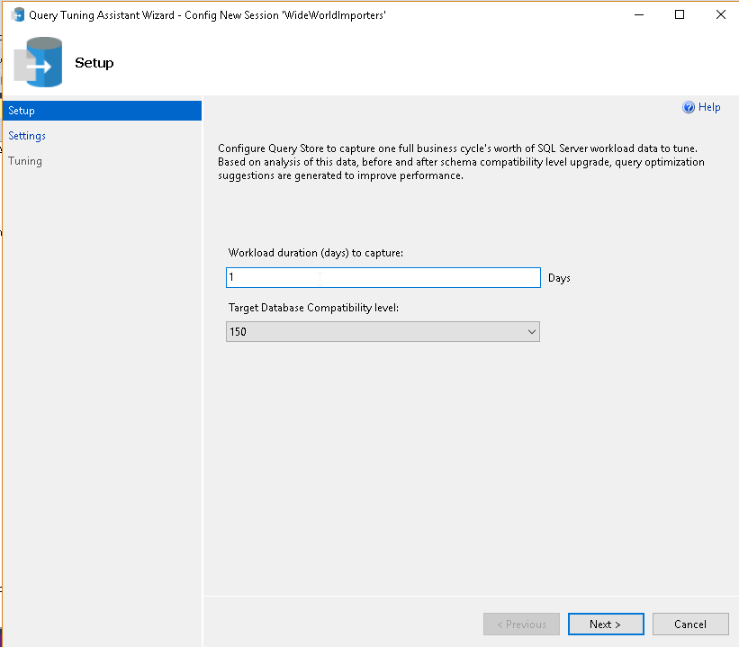Select the Setup step in the sidebar

[22, 111]
